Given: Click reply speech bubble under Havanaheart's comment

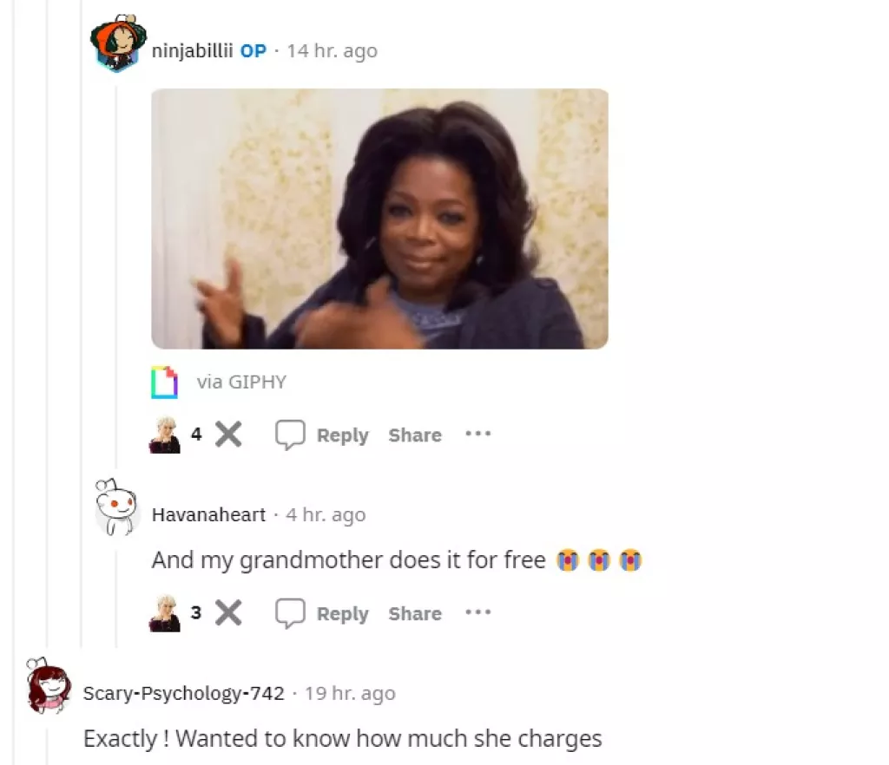Looking at the screenshot, I should pyautogui.click(x=290, y=612).
